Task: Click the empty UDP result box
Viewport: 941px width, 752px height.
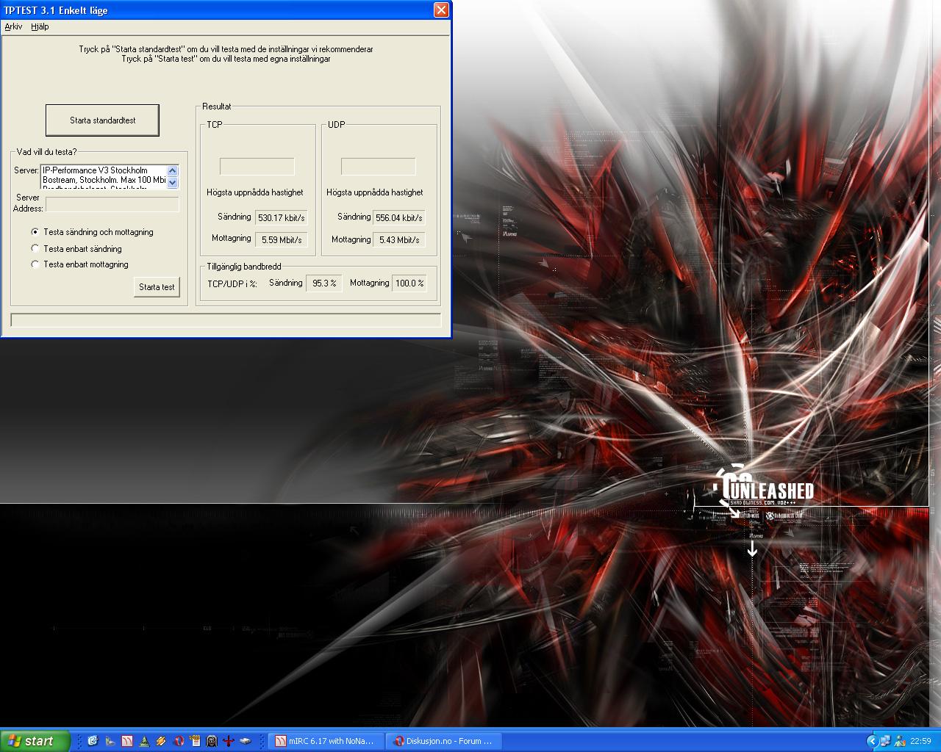Action: [379, 167]
